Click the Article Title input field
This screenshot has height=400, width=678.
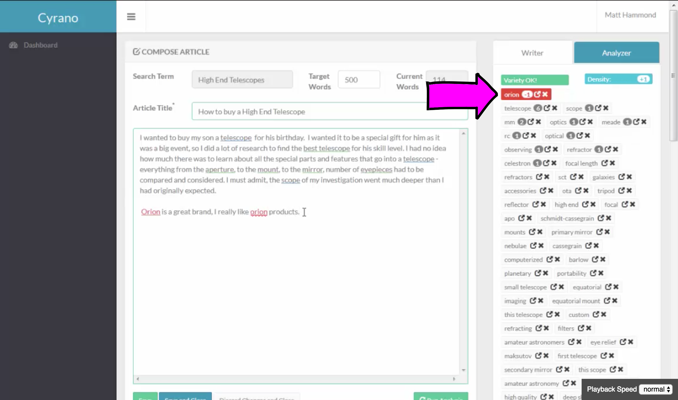click(x=310, y=112)
